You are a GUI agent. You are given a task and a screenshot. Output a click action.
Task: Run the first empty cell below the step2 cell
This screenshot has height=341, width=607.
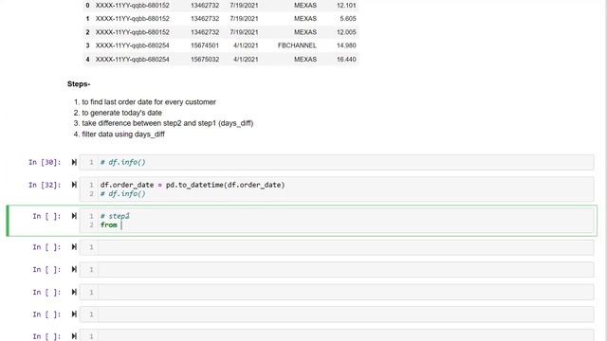(x=74, y=247)
